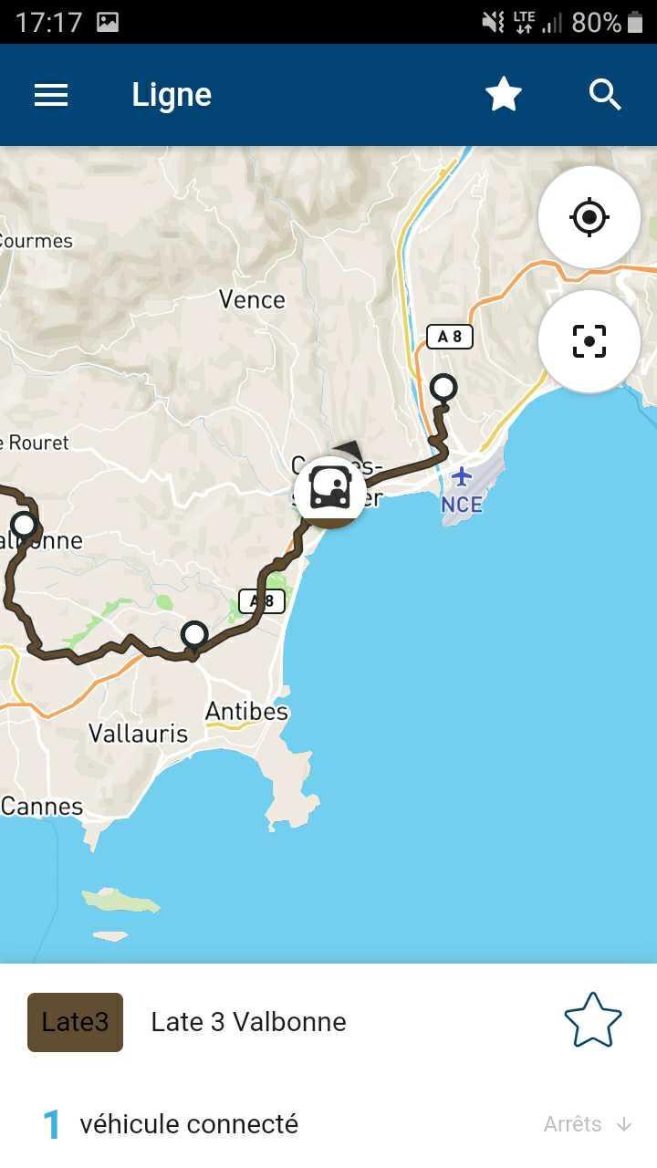
Task: Select the Late3 brown line badge
Action: pyautogui.click(x=75, y=1022)
